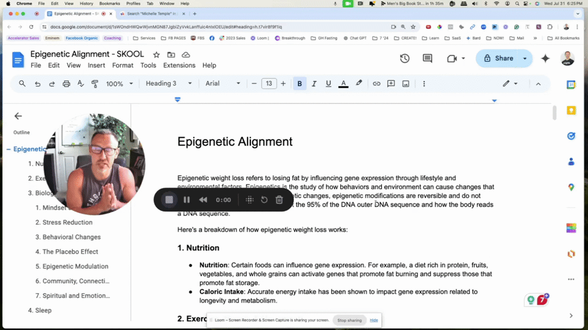The width and height of the screenshot is (588, 330).
Task: Open the File menu in Docs
Action: point(36,65)
